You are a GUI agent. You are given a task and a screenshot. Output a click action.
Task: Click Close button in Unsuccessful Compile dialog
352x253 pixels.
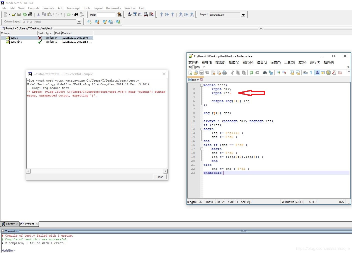click(160, 177)
